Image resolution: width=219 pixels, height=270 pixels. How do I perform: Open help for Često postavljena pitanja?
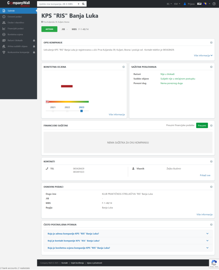pos(211,224)
